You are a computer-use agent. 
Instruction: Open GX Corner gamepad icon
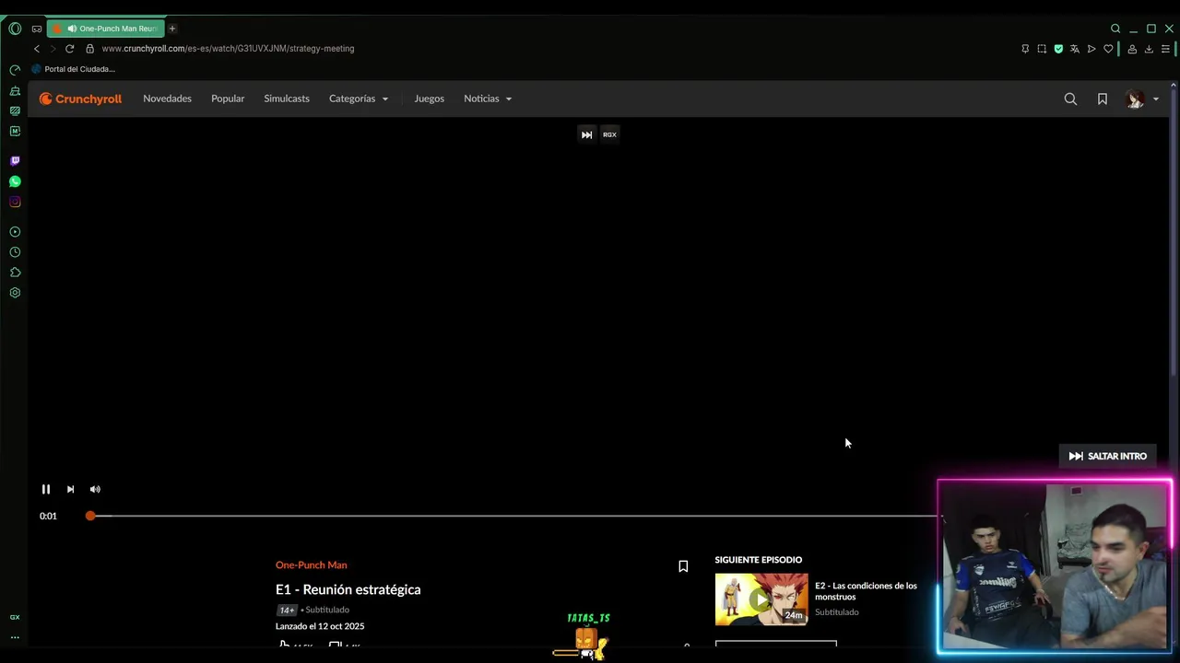click(x=37, y=29)
